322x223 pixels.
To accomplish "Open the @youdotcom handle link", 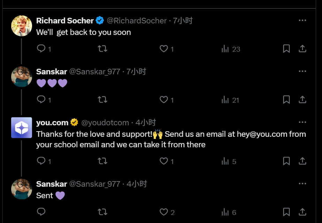I will pos(105,122).
